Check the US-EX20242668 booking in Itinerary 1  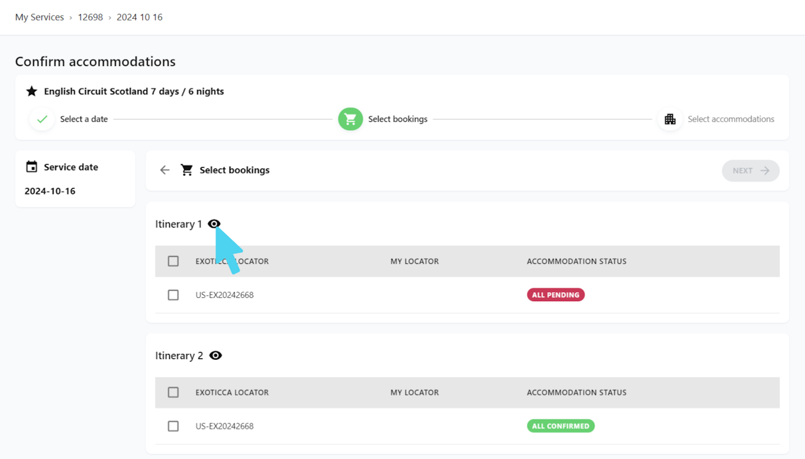[174, 295]
